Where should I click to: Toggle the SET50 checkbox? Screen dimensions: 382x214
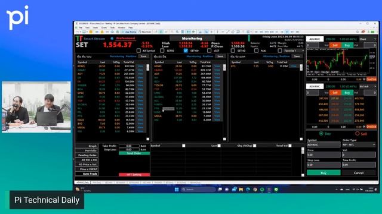point(162,51)
